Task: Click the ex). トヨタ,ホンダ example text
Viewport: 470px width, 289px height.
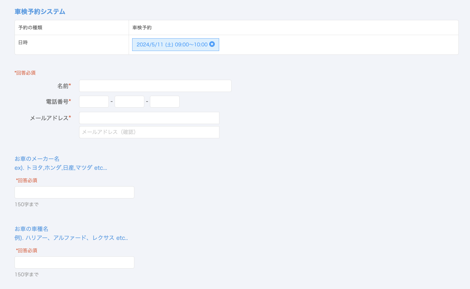Action: tap(61, 168)
